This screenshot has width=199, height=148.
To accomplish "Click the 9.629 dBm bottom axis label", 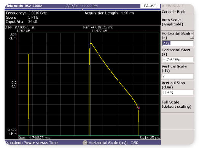I will 12,132.
